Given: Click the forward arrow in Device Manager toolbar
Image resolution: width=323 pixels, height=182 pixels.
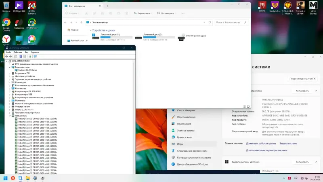Looking at the screenshot, I should click(10, 56).
